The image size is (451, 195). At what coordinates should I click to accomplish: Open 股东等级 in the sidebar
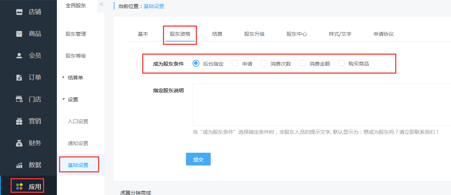[x=76, y=56]
